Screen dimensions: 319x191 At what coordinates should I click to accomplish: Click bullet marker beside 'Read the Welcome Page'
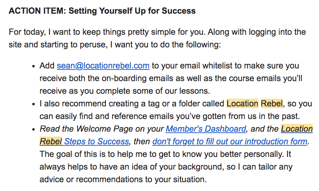tap(33, 130)
